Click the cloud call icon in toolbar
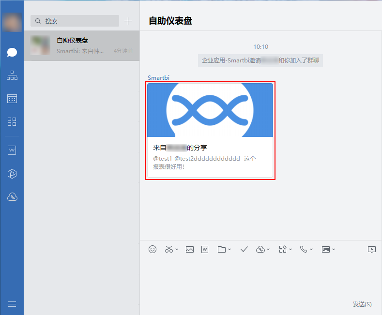382x315 pixels. 260,249
